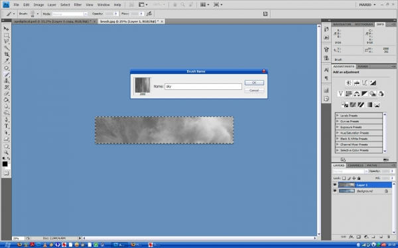398x248 pixels.
Task: Add a Gradient Map adjustment
Action: click(369, 104)
